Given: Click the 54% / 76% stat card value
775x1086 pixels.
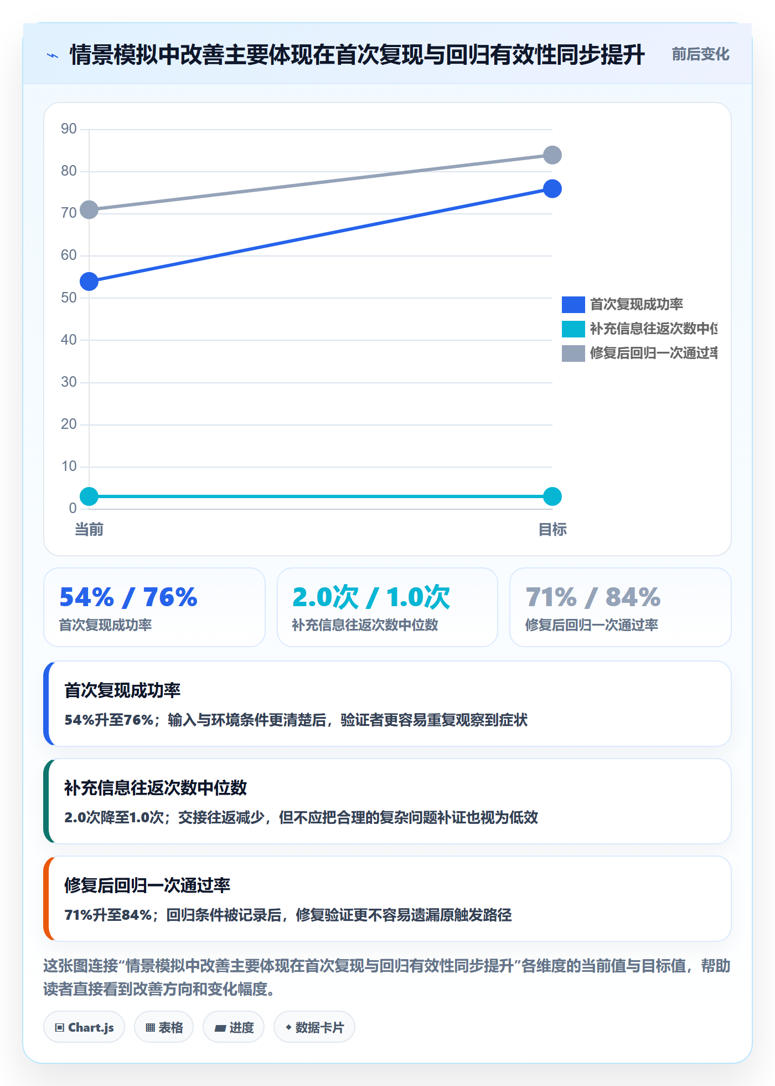Looking at the screenshot, I should 128,597.
